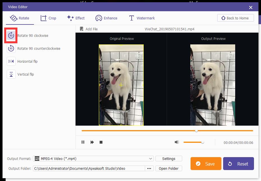Click the Rotate 90 counterclockwise icon
261x181 pixels.
11,49
